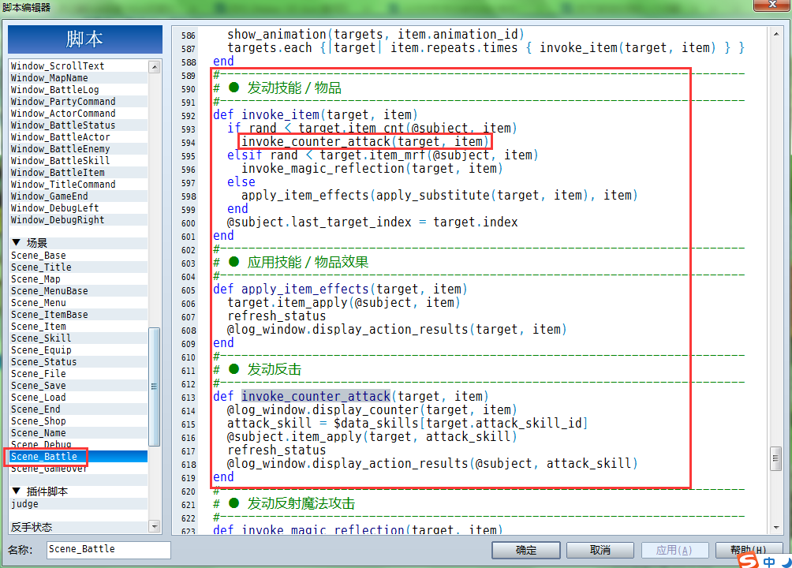Select the 反手状态 script entry

(78, 527)
